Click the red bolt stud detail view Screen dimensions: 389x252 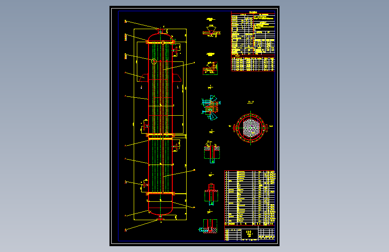pos(211,194)
